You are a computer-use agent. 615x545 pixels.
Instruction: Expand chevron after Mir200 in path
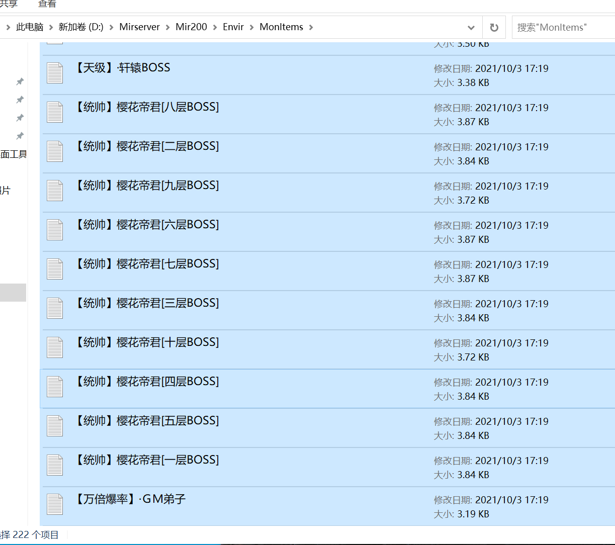coord(215,27)
